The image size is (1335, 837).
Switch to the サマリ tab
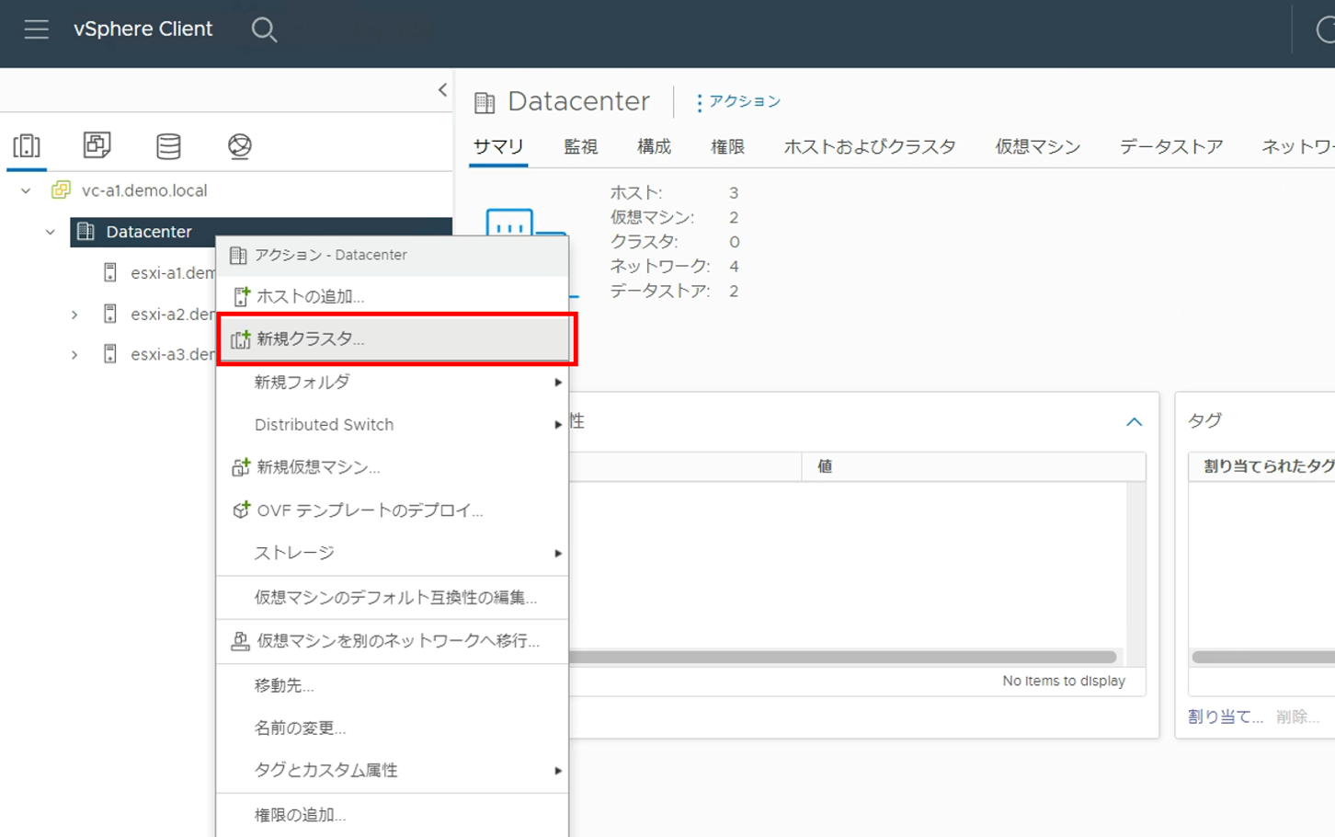pos(498,146)
